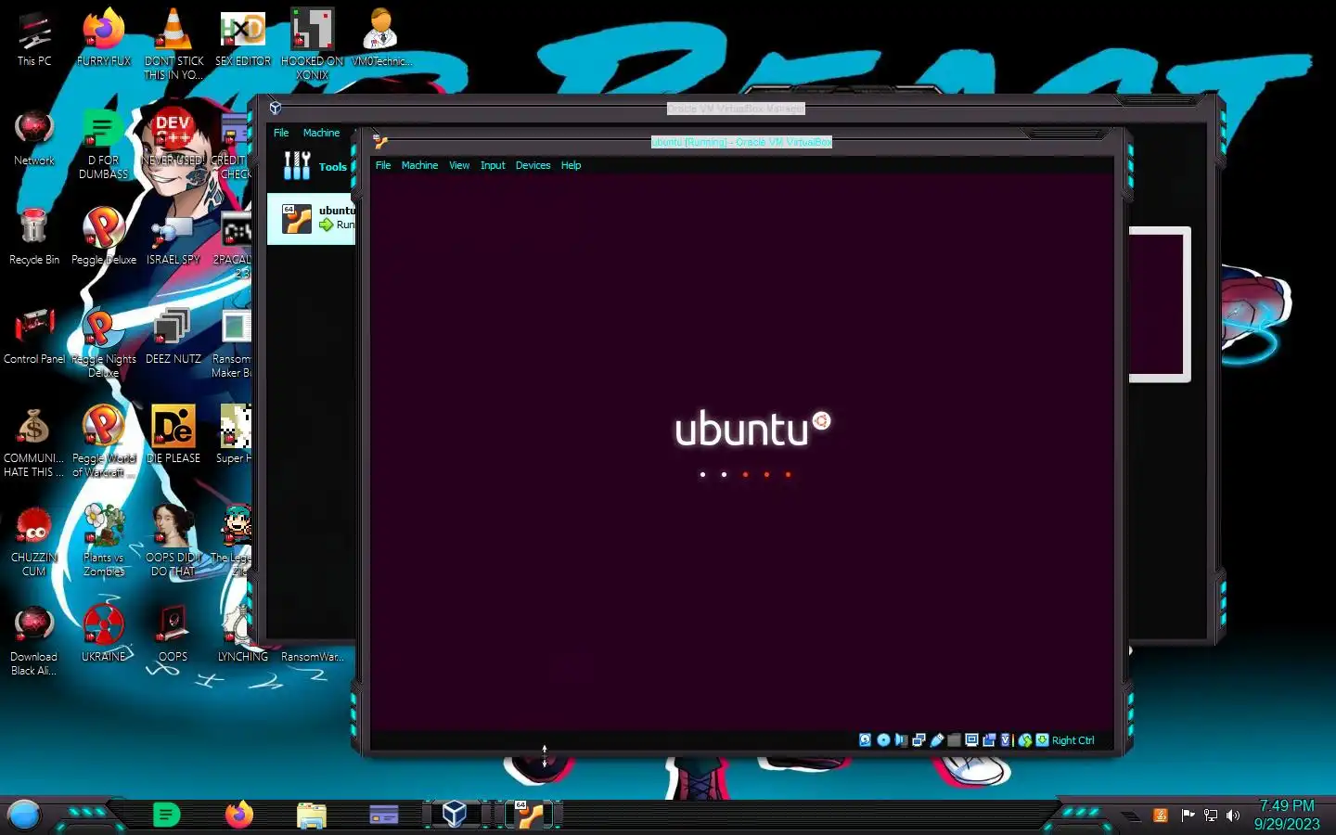This screenshot has width=1336, height=835.
Task: Open the Help menu in VM window
Action: 571,165
